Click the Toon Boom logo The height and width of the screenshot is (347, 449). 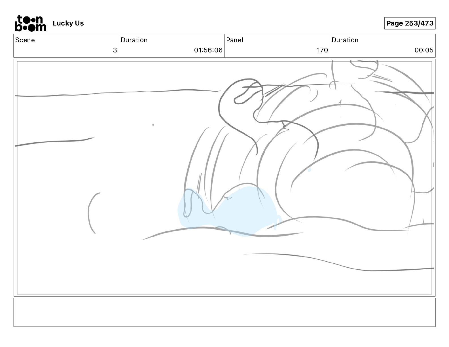click(30, 23)
